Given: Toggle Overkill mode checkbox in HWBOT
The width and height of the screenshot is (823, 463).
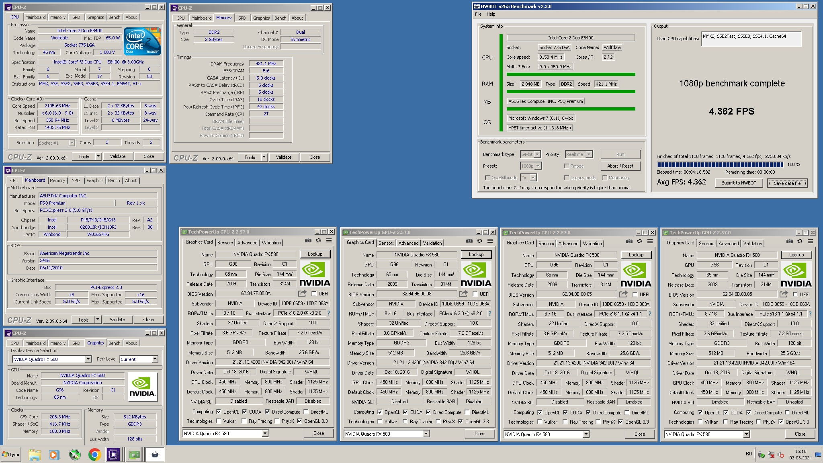Looking at the screenshot, I should coord(487,178).
